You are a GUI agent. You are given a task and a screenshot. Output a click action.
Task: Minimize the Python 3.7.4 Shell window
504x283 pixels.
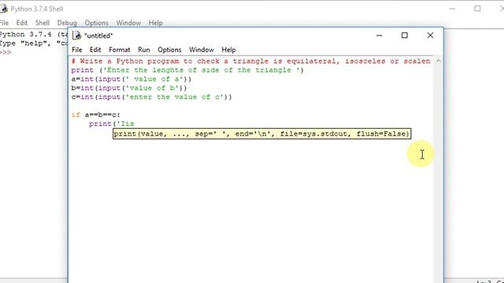[x=452, y=9]
